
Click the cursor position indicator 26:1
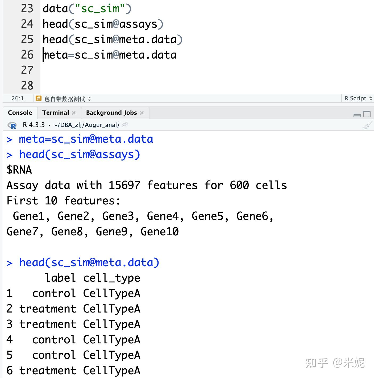coord(18,98)
